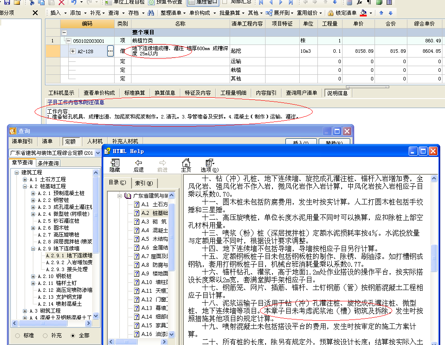
Task: Collapse the 建筑工程 tree node
Action: point(16,172)
